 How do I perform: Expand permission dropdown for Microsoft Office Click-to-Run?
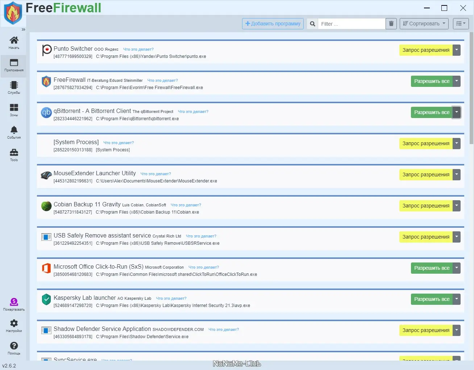(457, 268)
